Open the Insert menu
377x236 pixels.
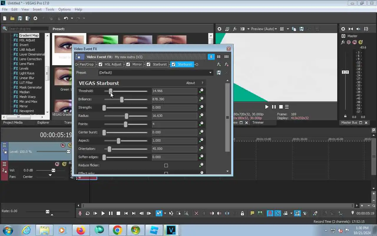tap(37, 9)
